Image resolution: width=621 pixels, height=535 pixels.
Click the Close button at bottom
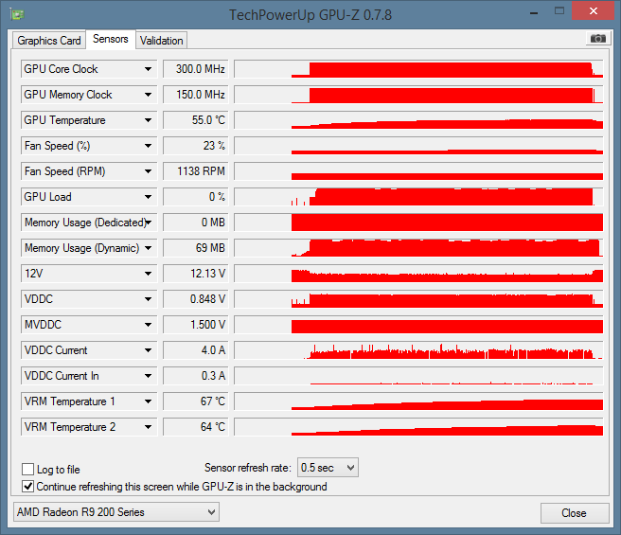575,513
